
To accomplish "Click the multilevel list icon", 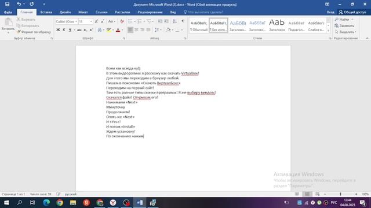I will [x=149, y=21].
